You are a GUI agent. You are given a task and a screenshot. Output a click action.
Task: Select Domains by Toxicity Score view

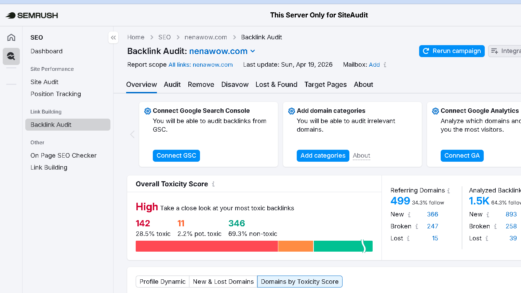click(x=299, y=281)
